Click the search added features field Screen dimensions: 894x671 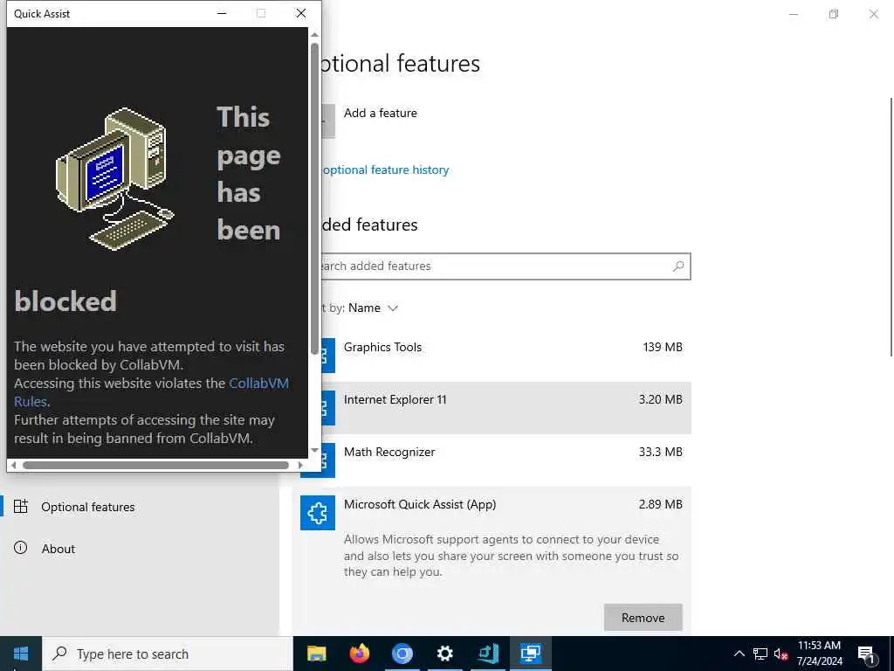pos(505,266)
